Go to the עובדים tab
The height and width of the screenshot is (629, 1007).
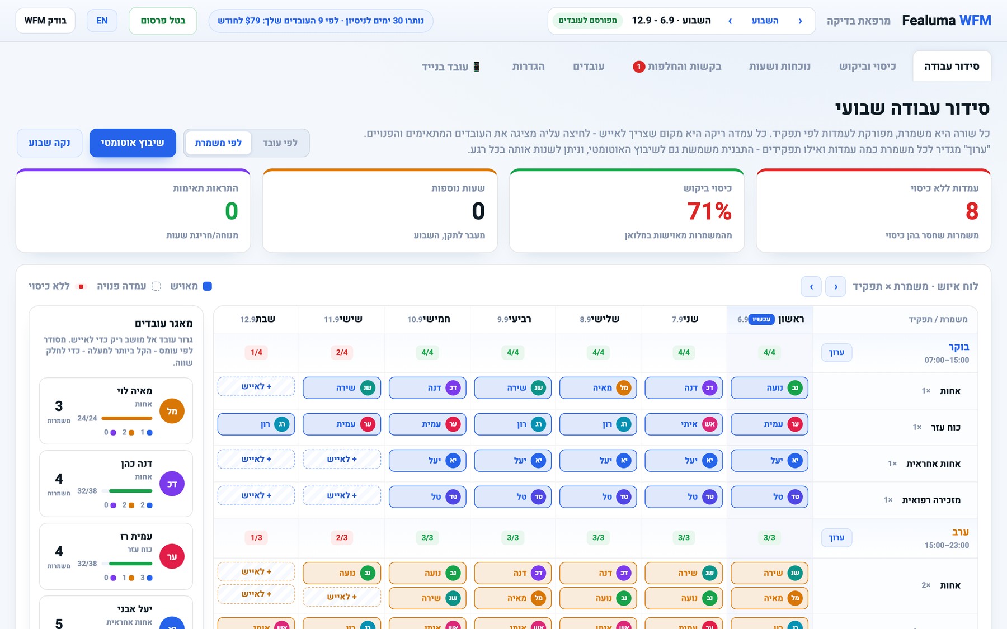click(589, 67)
